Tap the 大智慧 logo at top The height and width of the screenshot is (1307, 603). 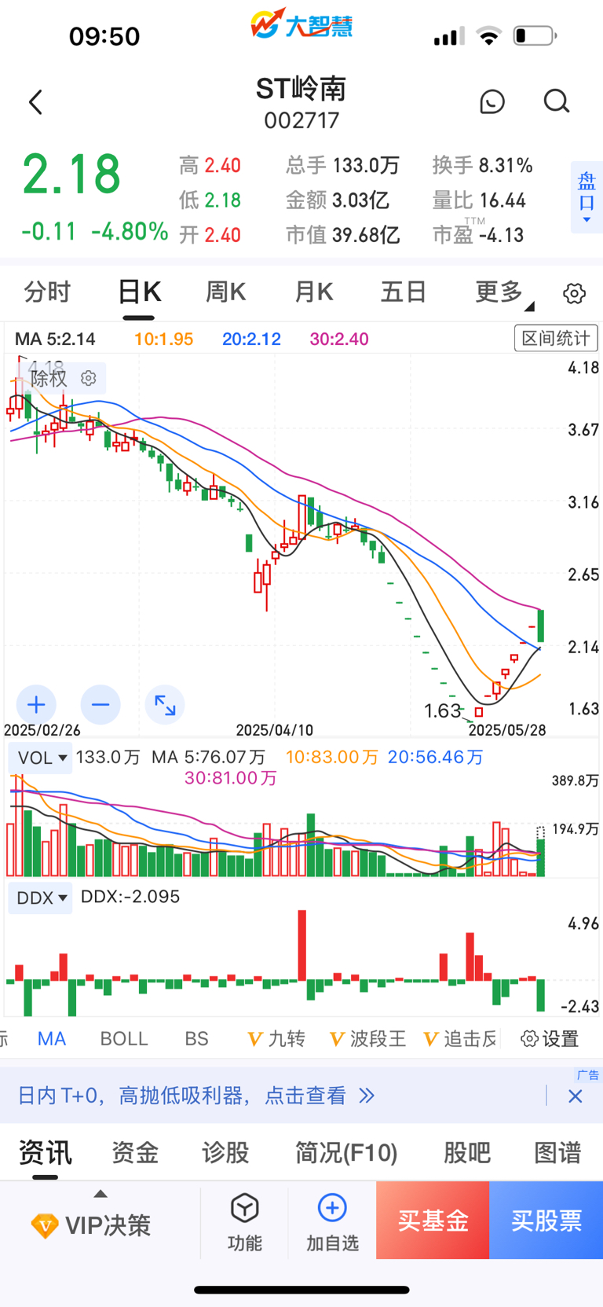pyautogui.click(x=301, y=24)
